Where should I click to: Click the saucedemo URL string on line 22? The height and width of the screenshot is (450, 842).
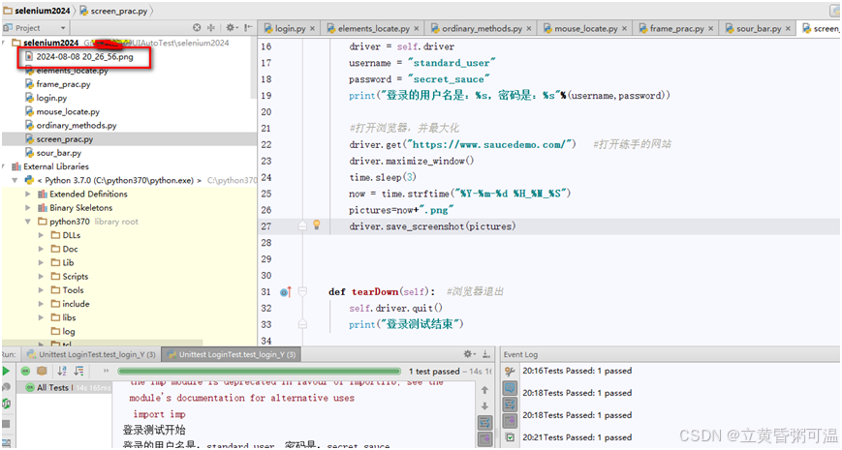tap(489, 144)
